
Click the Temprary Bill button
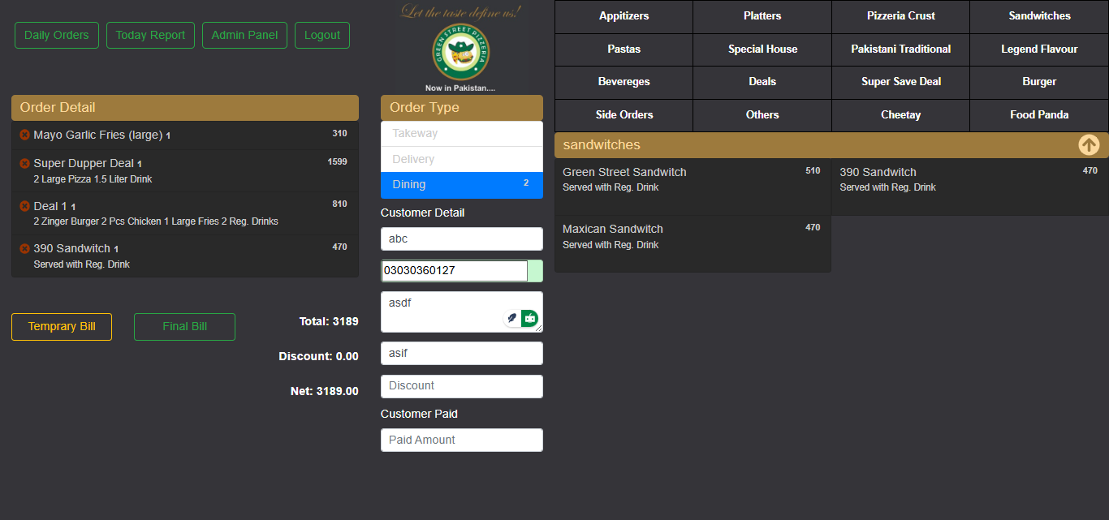point(62,327)
